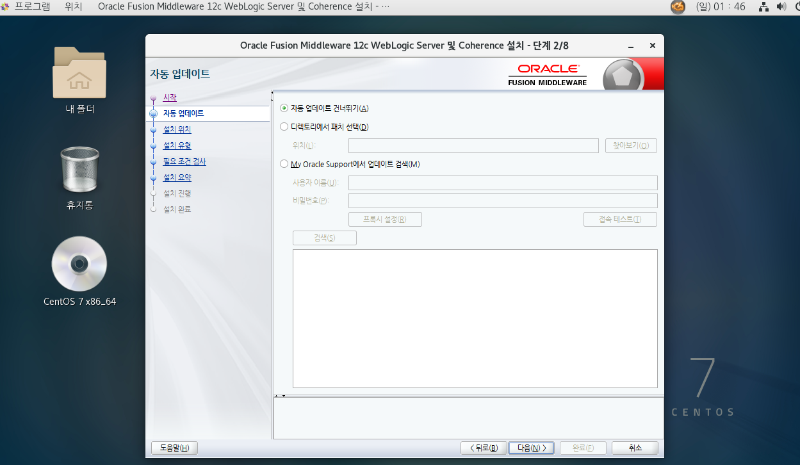Click the 다음 next button
The height and width of the screenshot is (465, 800).
point(532,448)
